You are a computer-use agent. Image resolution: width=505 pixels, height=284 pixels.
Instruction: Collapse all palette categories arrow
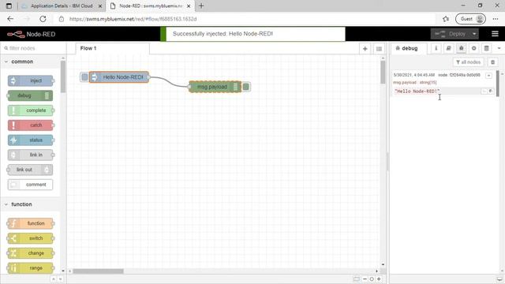coord(54,279)
